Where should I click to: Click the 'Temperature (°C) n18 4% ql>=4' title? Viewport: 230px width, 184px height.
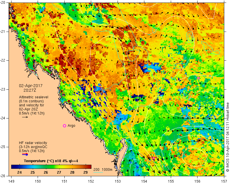point(51,161)
